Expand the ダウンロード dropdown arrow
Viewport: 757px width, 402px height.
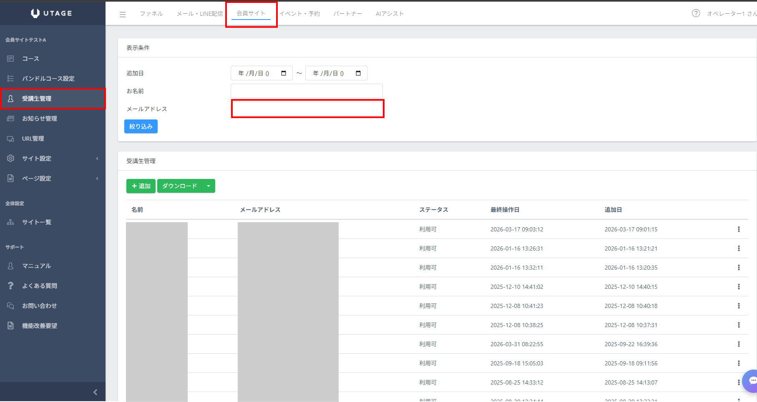click(208, 186)
